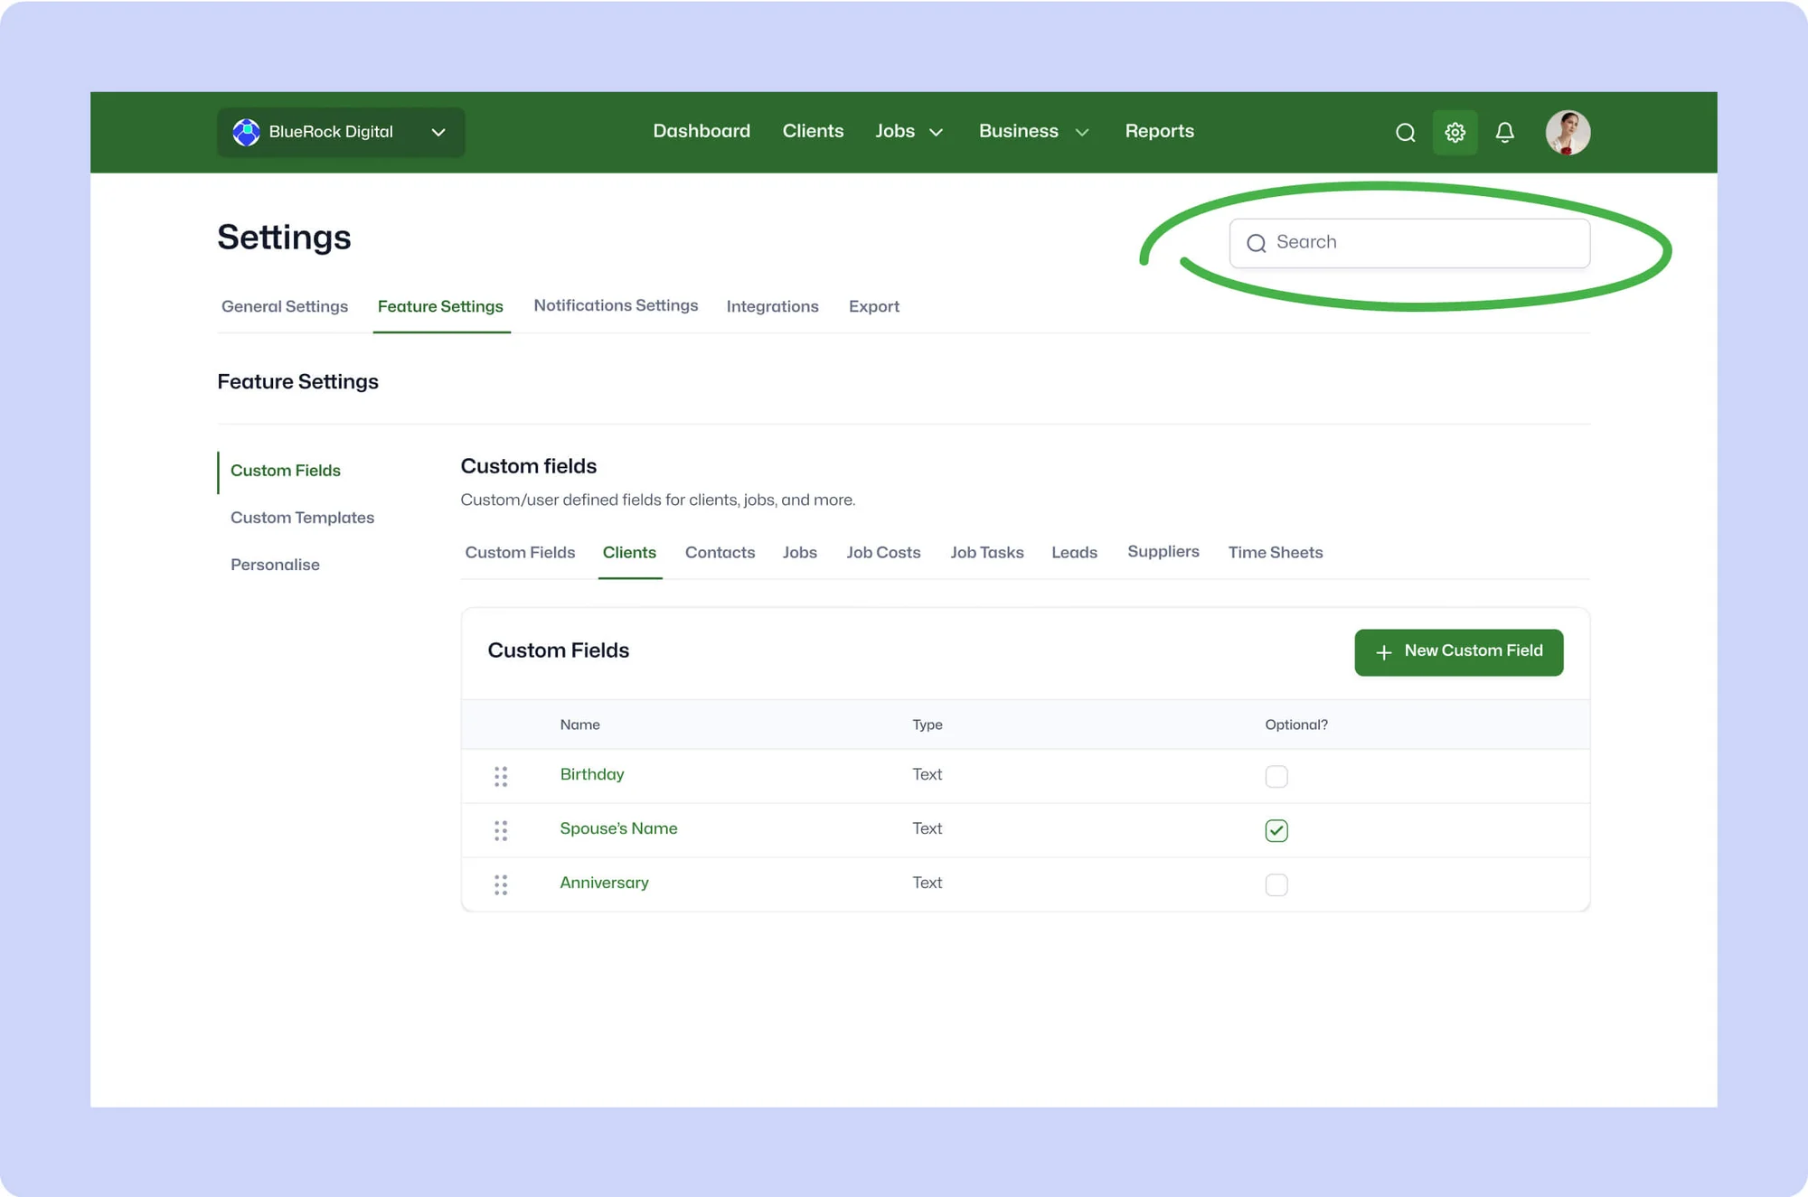Open the top bar search magnifier icon
This screenshot has width=1808, height=1197.
click(1405, 133)
